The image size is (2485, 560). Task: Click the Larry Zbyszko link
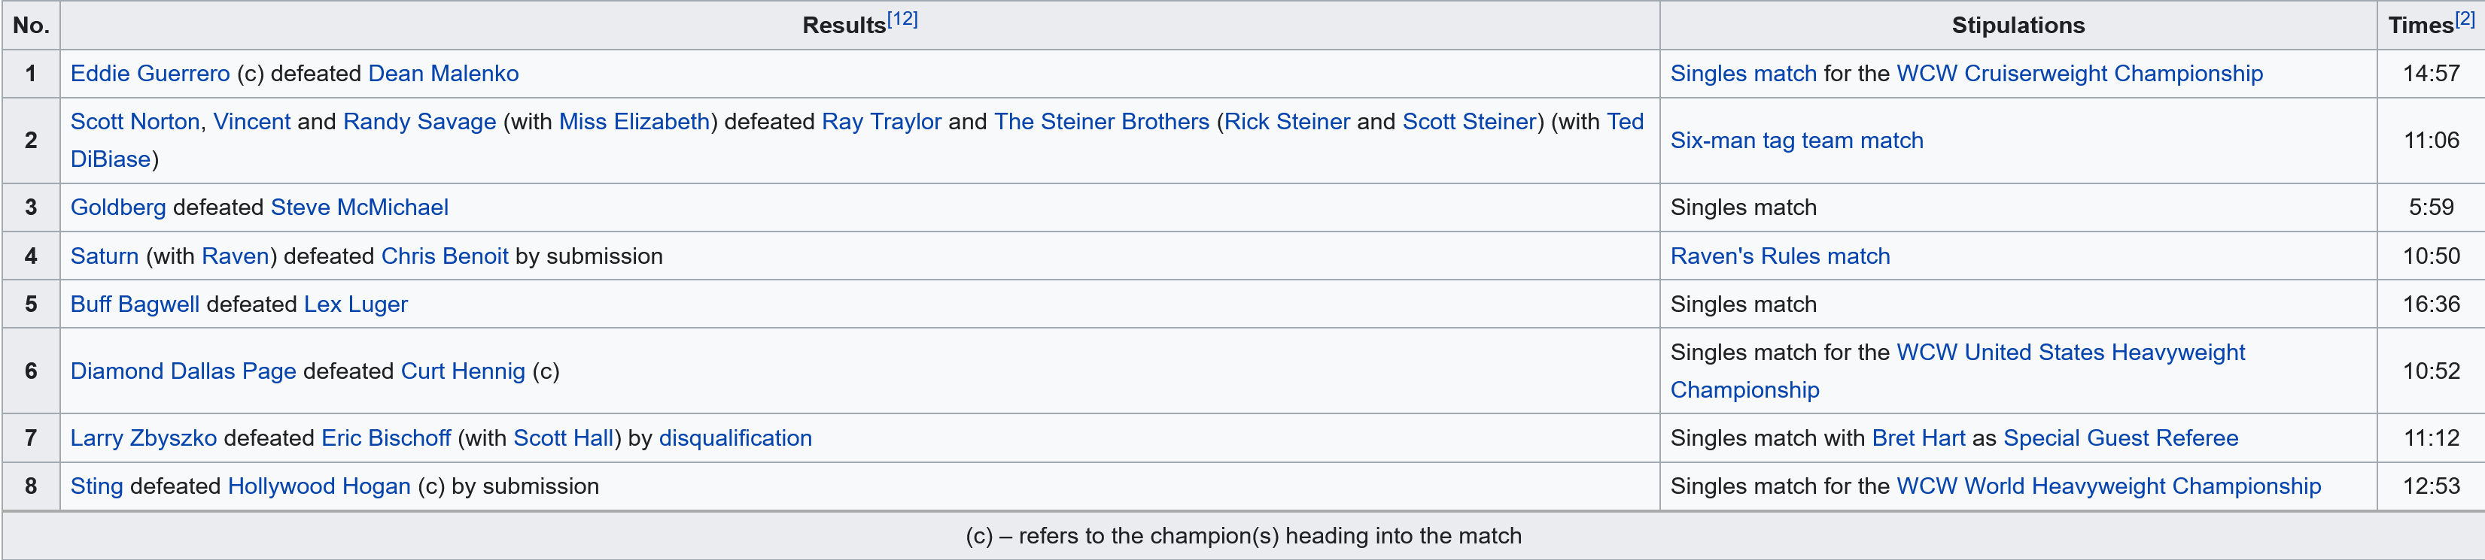(143, 438)
